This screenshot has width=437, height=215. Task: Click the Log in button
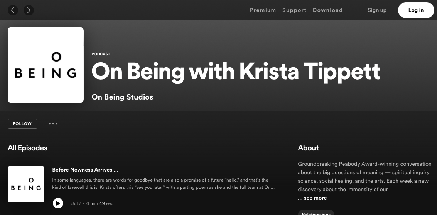click(416, 10)
